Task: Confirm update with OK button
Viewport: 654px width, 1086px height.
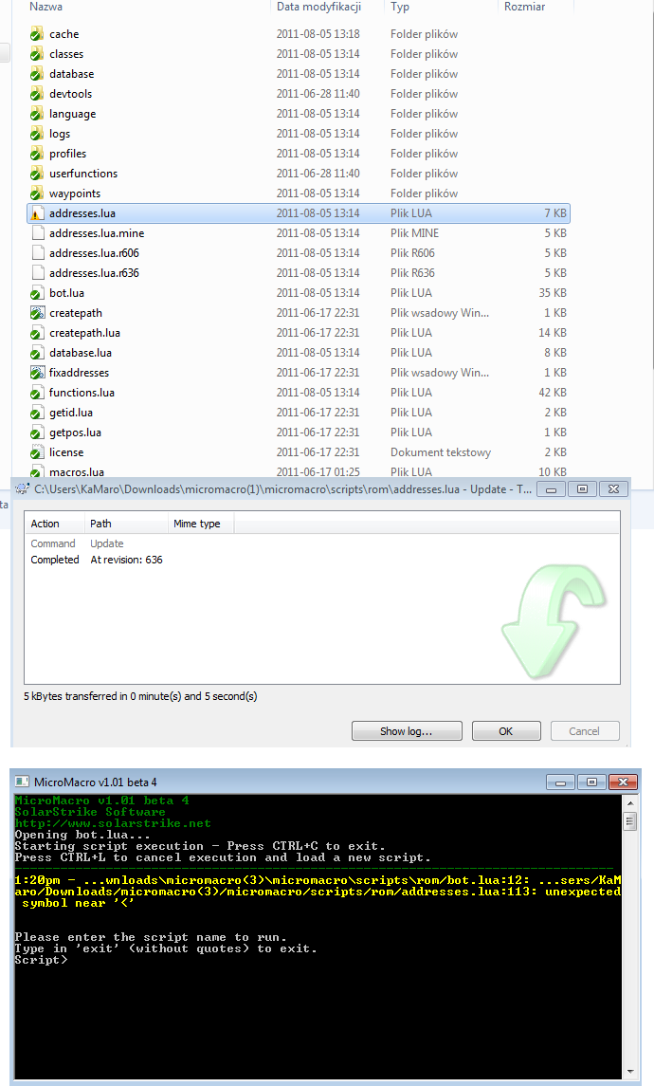Action: click(505, 731)
